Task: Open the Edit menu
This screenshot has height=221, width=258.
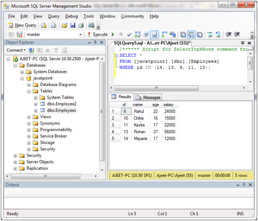Action: [24, 16]
